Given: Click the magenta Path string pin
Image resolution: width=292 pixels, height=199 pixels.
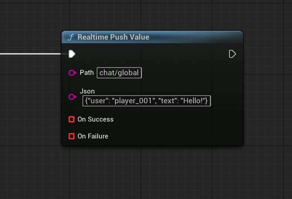Looking at the screenshot, I should 72,73.
